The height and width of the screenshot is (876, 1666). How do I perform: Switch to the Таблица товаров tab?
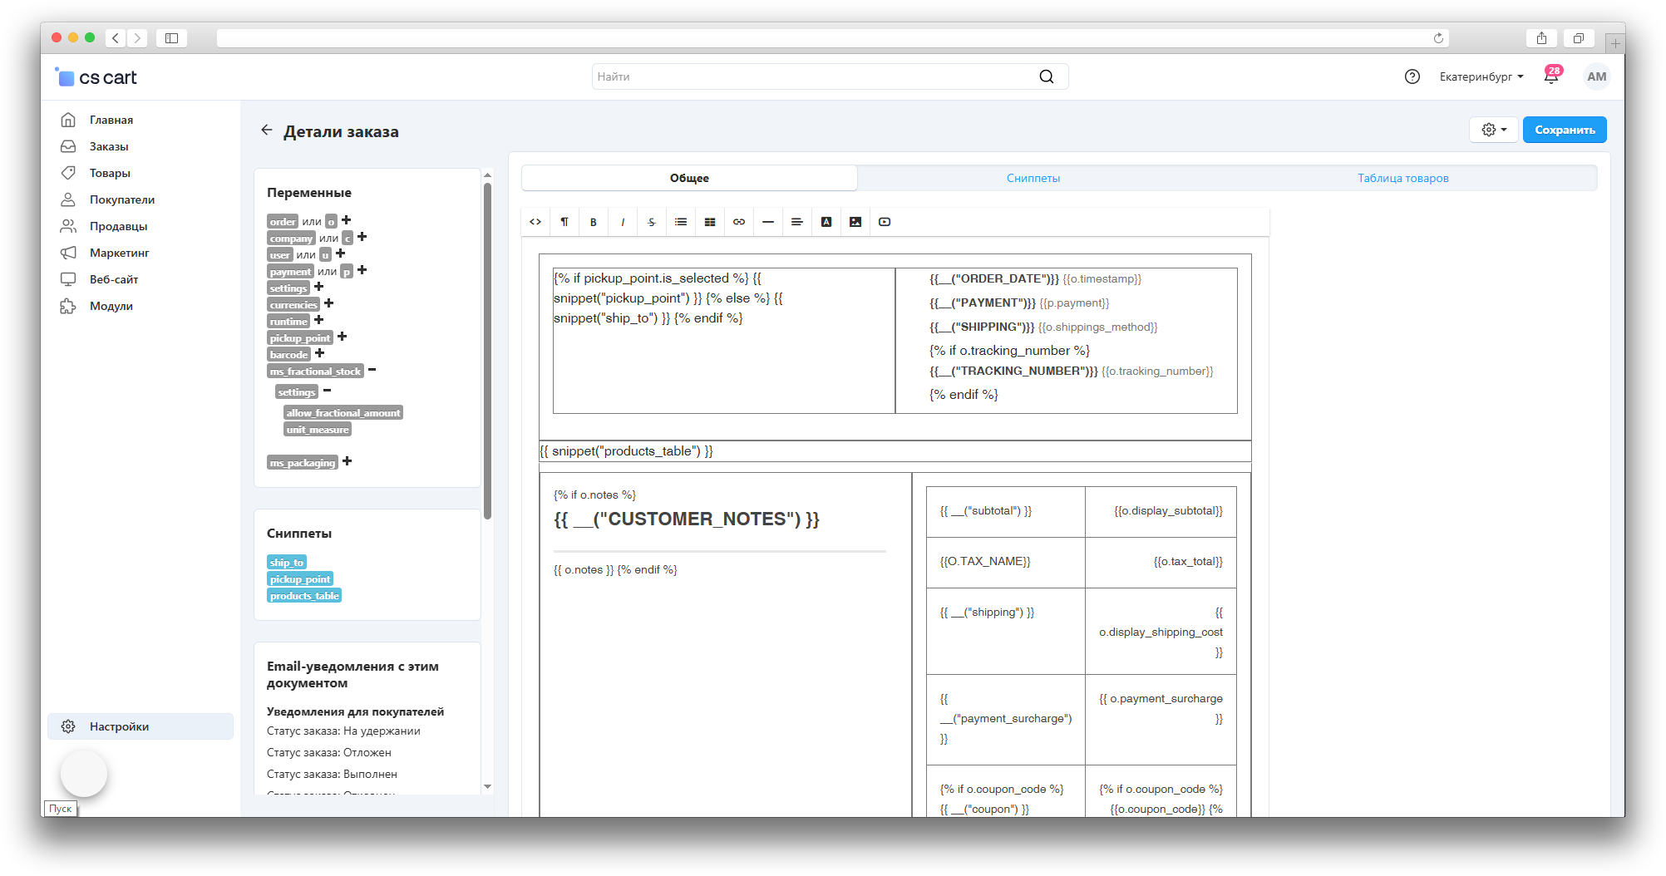pyautogui.click(x=1402, y=178)
